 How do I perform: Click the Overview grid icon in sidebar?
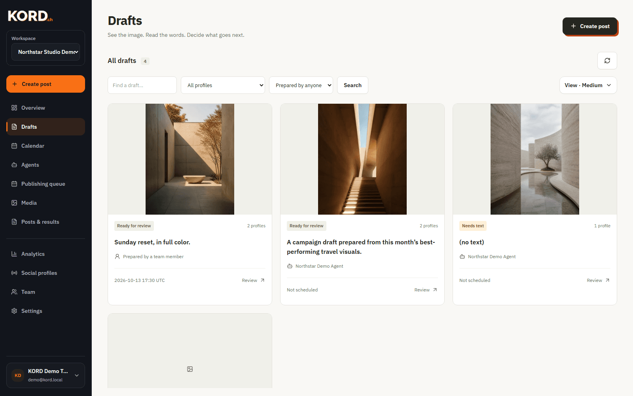[14, 108]
